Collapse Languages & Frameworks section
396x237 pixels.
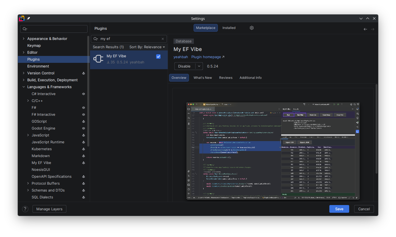pyautogui.click(x=24, y=87)
